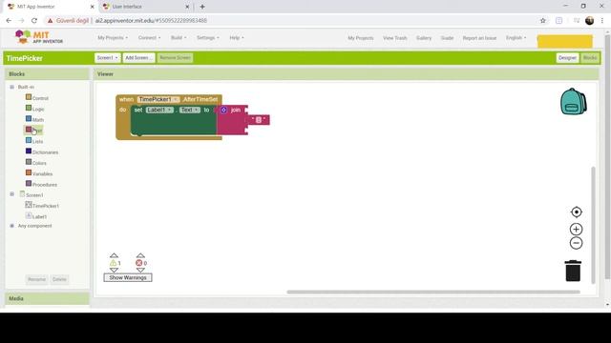611x343 pixels.
Task: Go back with browser back arrow
Action: click(x=9, y=21)
